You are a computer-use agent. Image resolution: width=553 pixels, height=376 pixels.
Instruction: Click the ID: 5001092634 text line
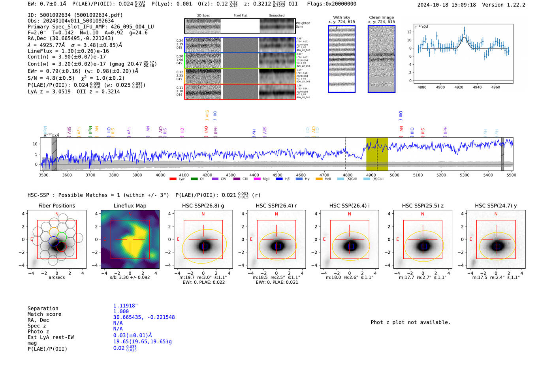(x=75, y=15)
